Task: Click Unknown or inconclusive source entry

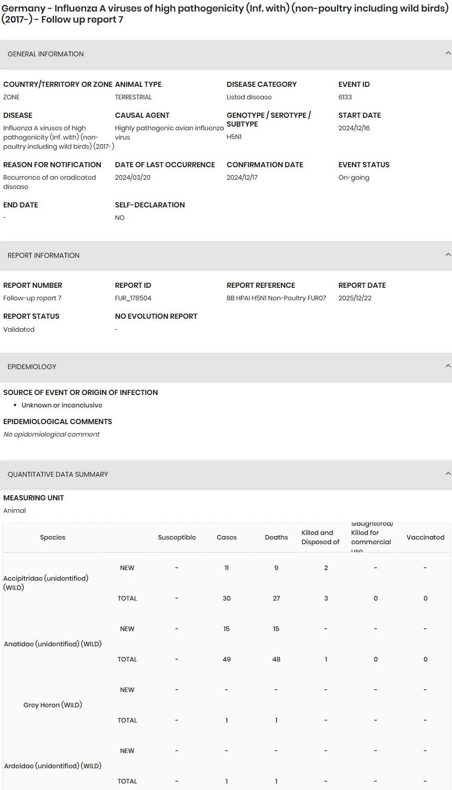Action: 62,405
